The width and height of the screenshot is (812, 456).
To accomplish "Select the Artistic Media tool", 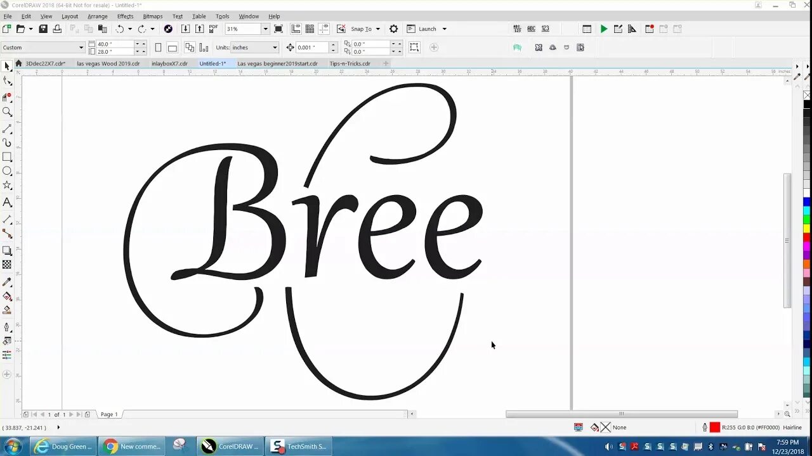I will coord(7,143).
